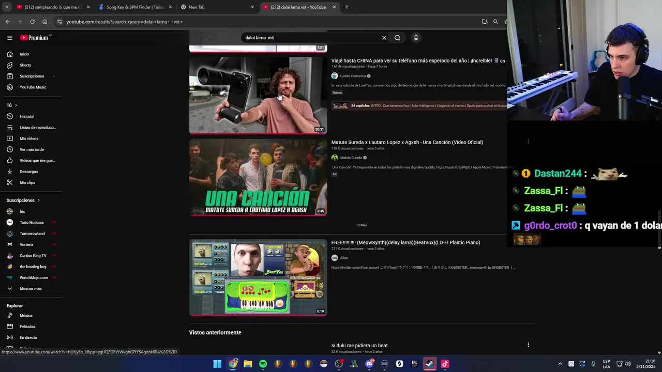Open the YouTube hamburger guide menu
Screen dimensions: 662x372
(x=9, y=38)
